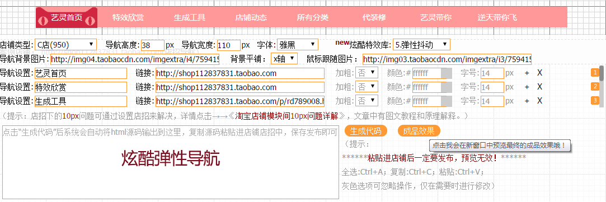Delete the 艺灵首页 row with X
Viewport: 606px width, 202px height.
pos(540,73)
